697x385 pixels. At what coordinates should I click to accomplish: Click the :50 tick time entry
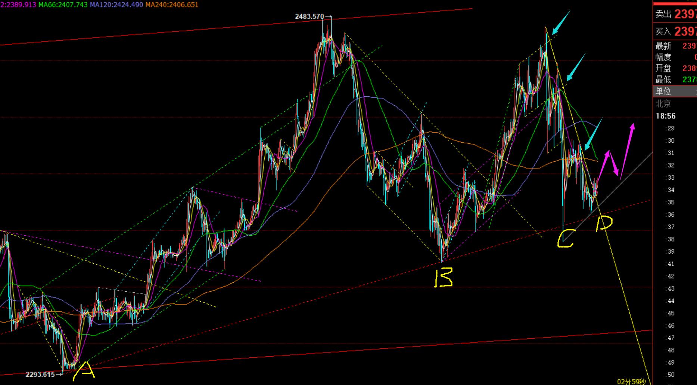coord(670,375)
